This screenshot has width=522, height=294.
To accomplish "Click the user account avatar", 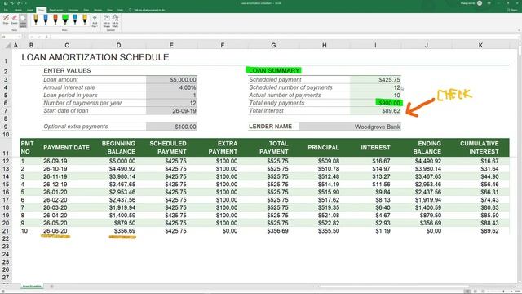I will point(480,3).
